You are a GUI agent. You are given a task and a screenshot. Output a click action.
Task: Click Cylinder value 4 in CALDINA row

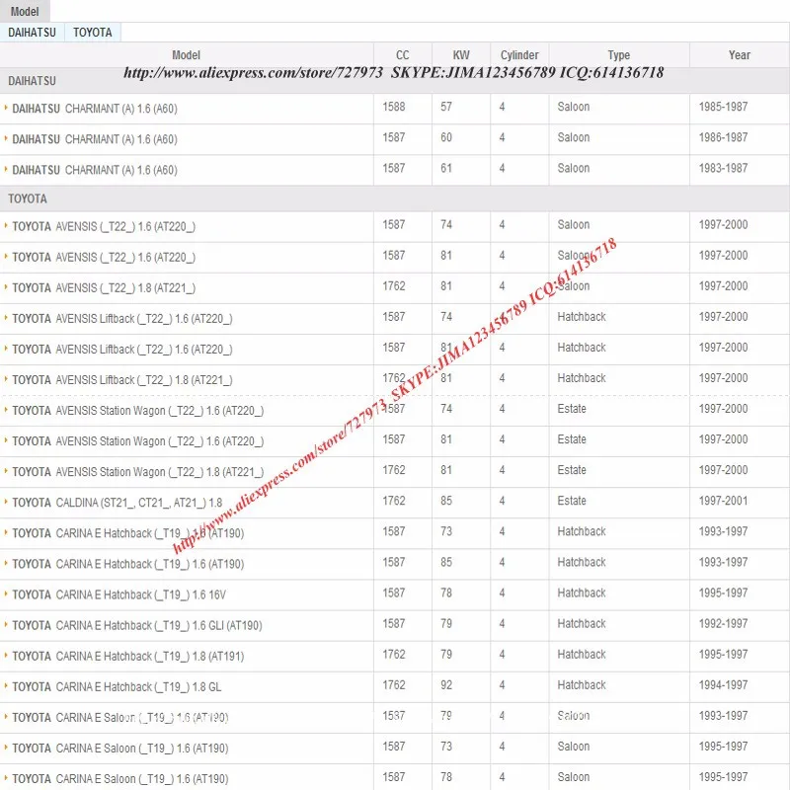click(502, 501)
